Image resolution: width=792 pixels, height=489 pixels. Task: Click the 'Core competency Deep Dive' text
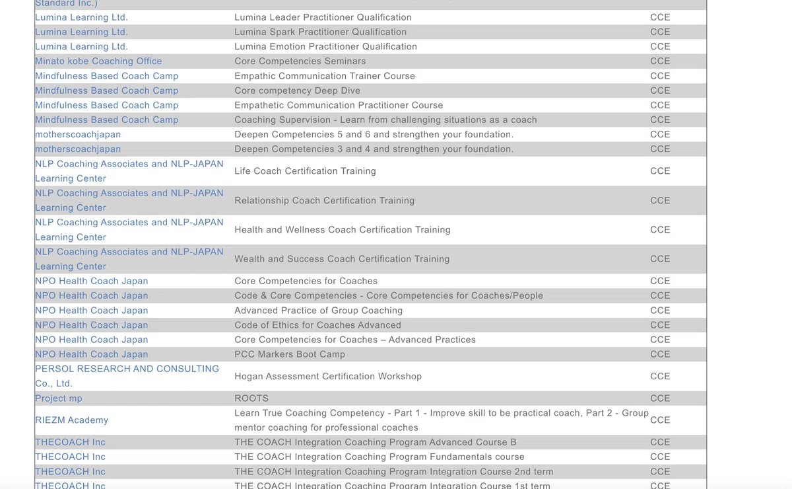[298, 91]
